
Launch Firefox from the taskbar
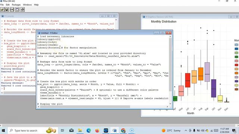[x=97, y=131]
